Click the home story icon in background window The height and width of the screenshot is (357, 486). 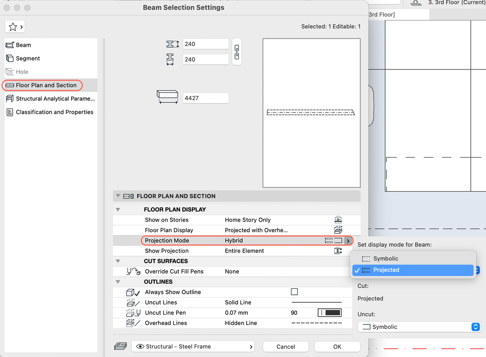coord(415,3)
